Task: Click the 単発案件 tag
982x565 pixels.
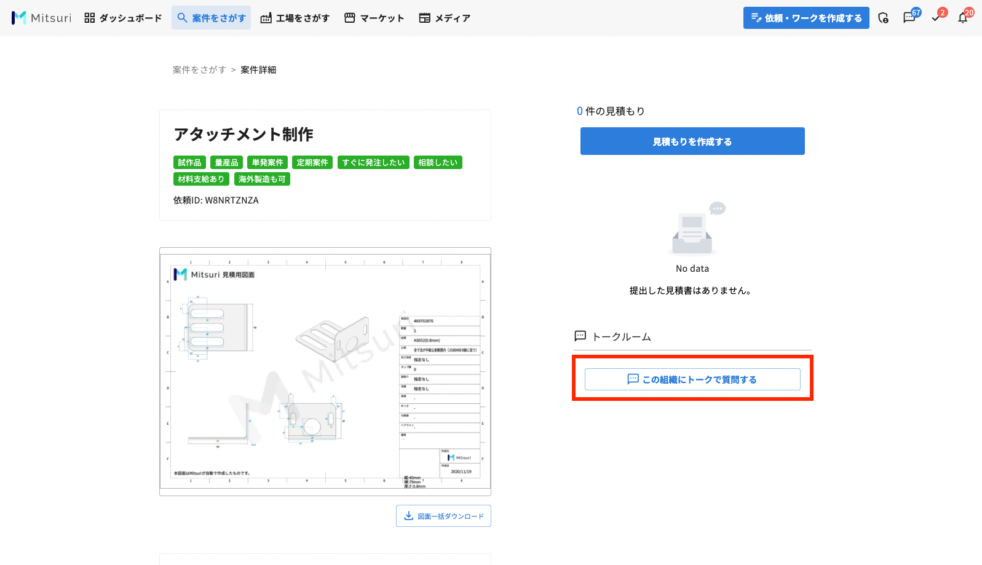Action: click(x=267, y=162)
